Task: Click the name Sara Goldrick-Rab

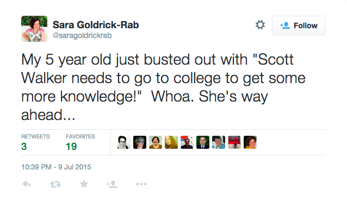Action: click(x=96, y=25)
